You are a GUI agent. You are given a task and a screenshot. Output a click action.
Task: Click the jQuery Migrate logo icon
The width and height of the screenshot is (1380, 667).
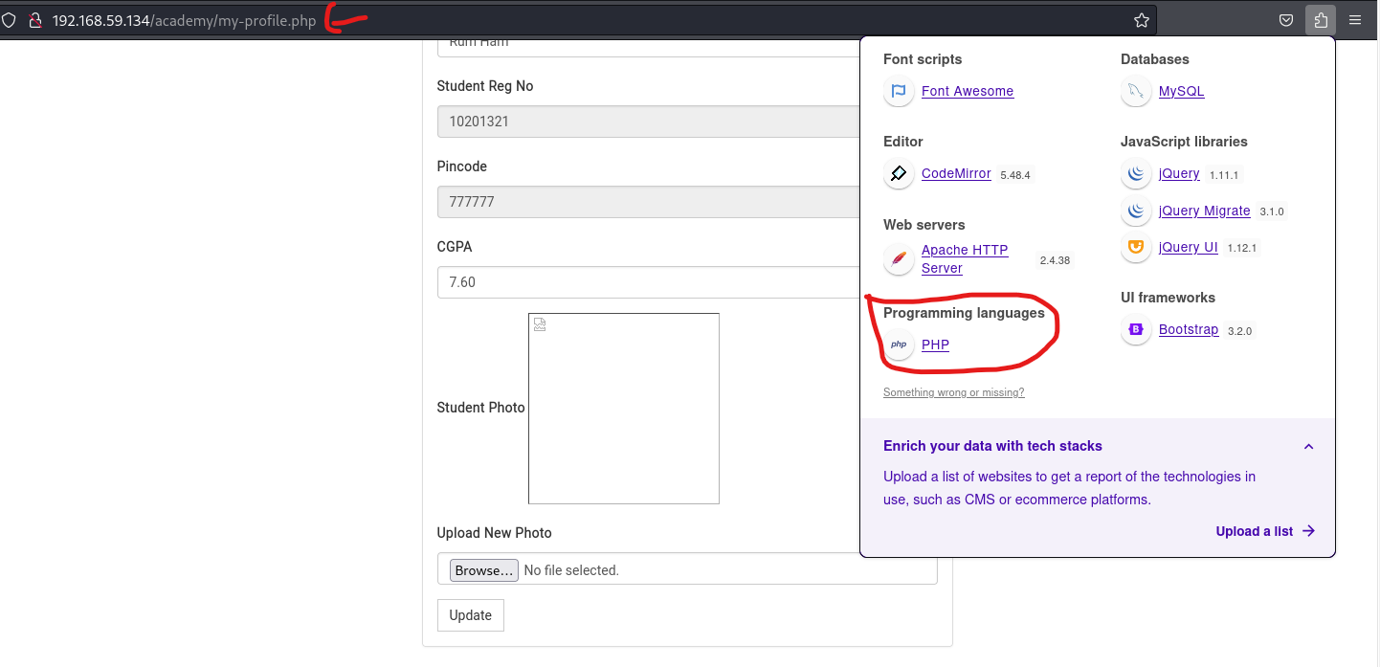click(1136, 211)
